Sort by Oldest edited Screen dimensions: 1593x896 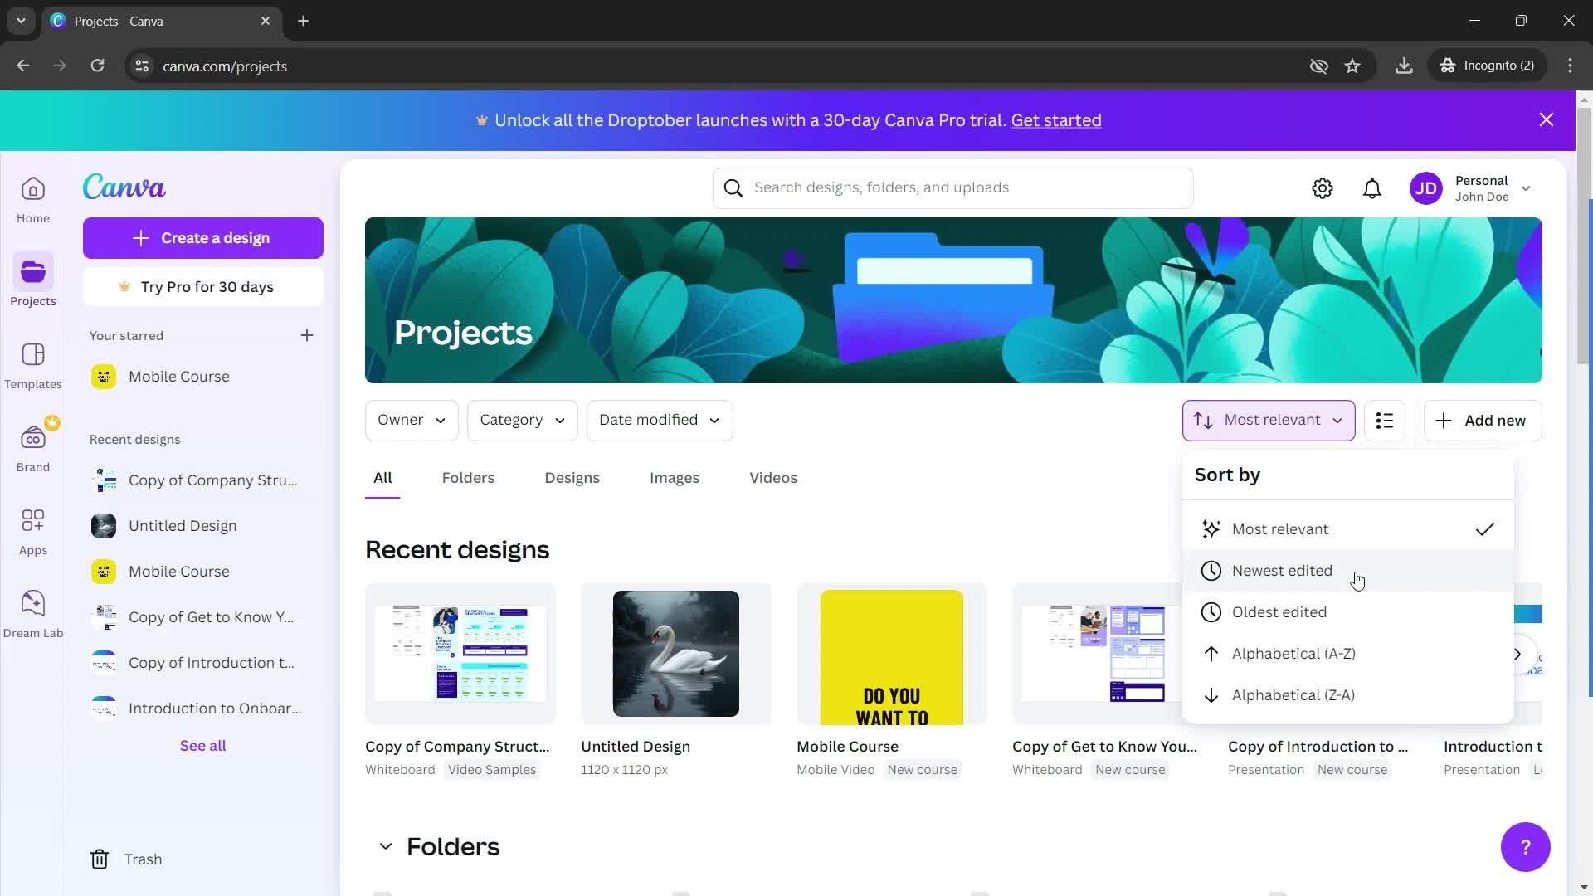(x=1347, y=612)
